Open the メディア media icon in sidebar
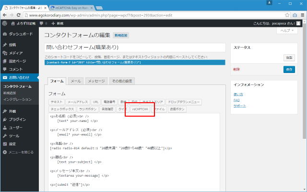The image size is (307, 192). (5, 53)
